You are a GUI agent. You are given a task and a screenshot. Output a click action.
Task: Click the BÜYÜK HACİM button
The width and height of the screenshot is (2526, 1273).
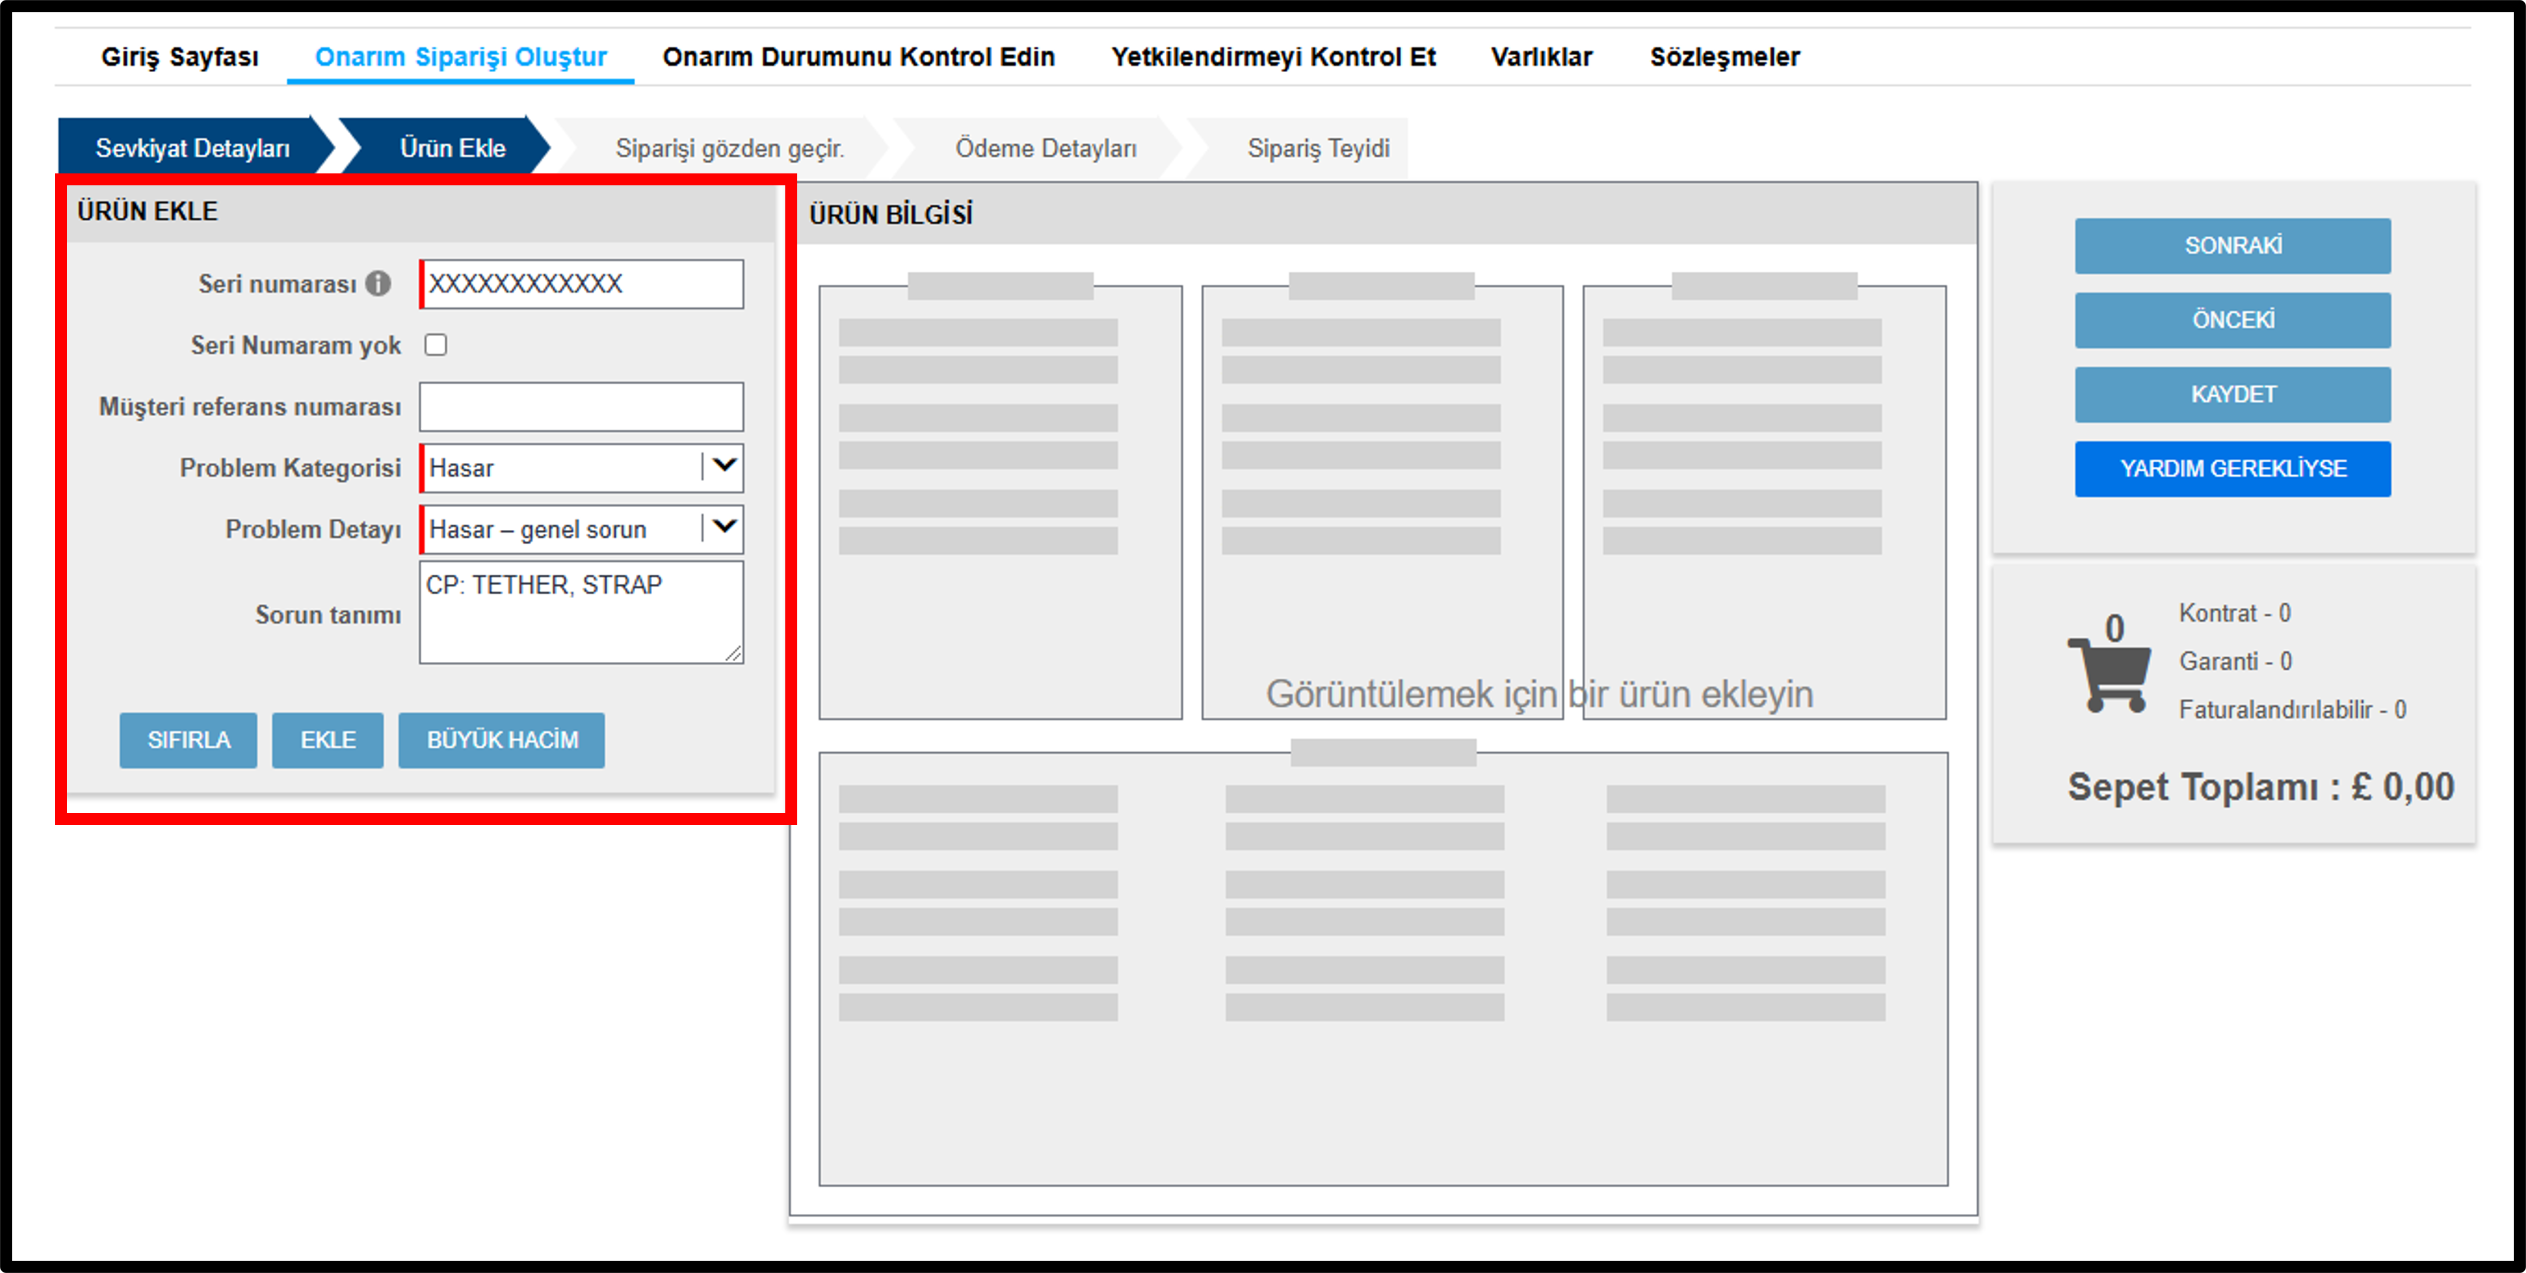[502, 740]
